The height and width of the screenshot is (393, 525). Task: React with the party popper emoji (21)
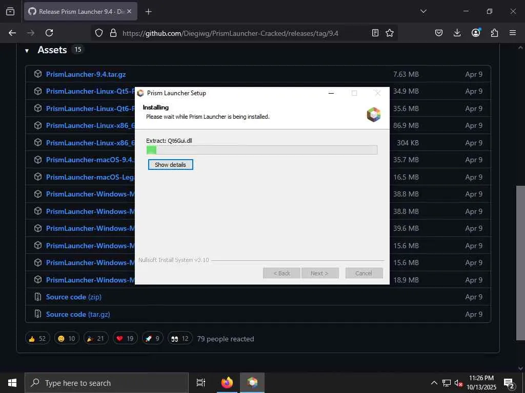click(96, 338)
